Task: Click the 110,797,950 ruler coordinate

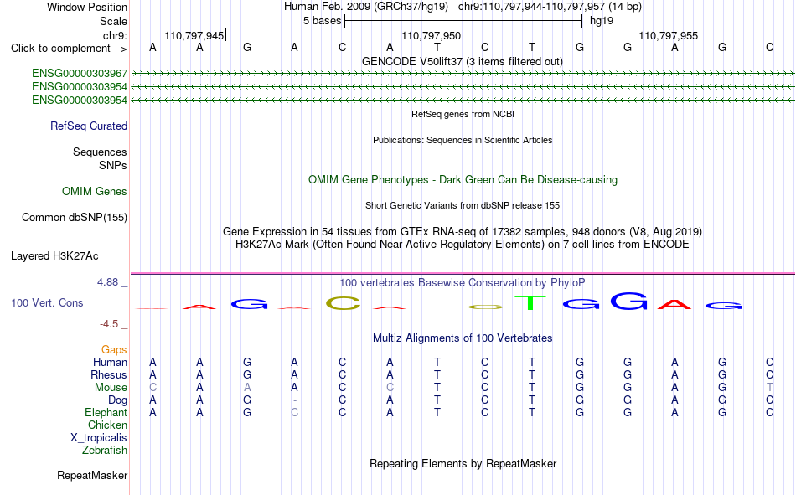Action: click(x=431, y=35)
